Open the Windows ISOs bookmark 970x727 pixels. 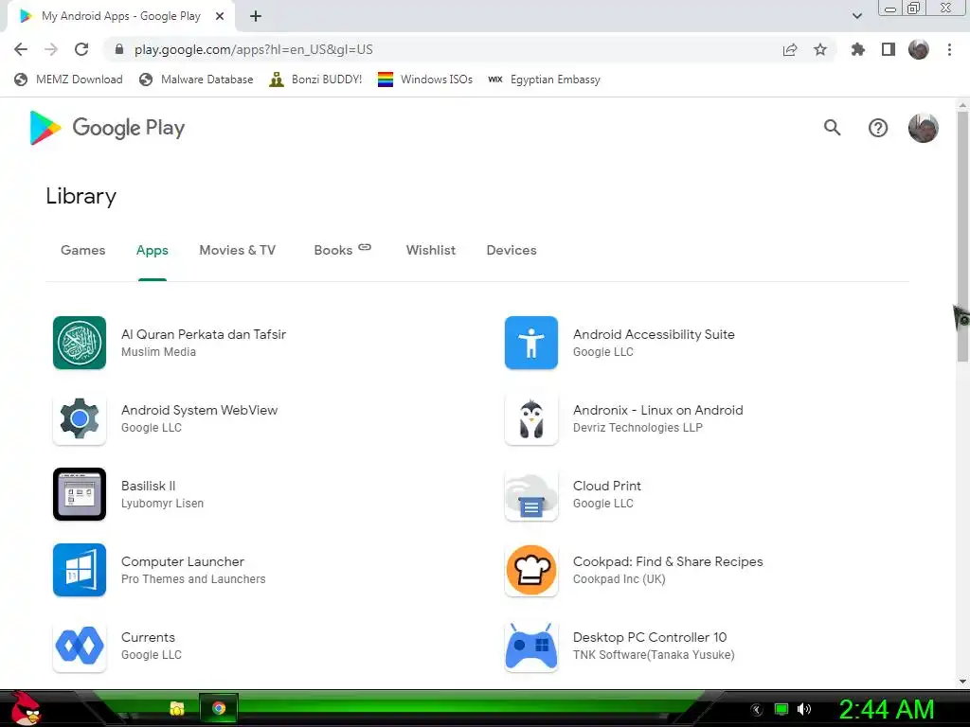click(425, 80)
